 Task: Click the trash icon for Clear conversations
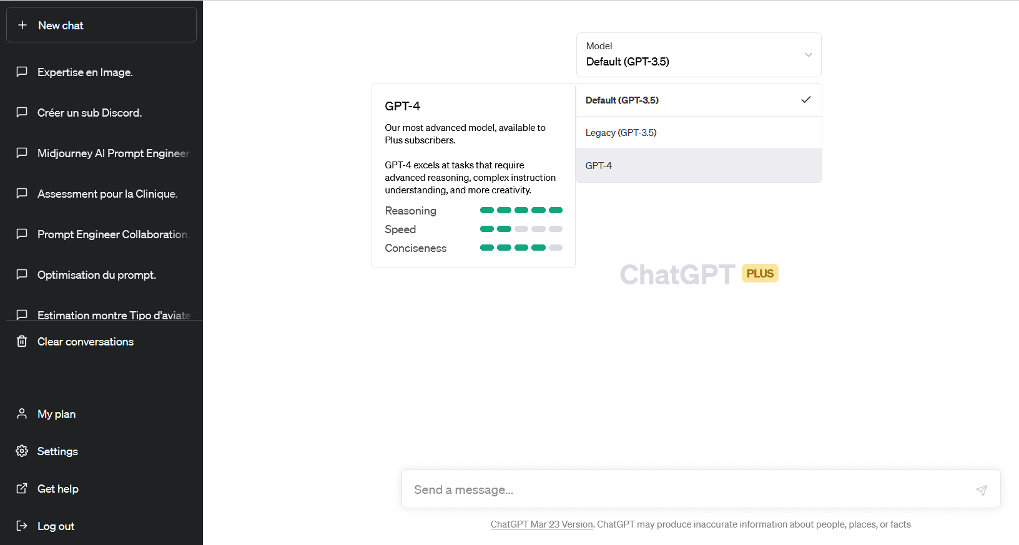click(22, 341)
